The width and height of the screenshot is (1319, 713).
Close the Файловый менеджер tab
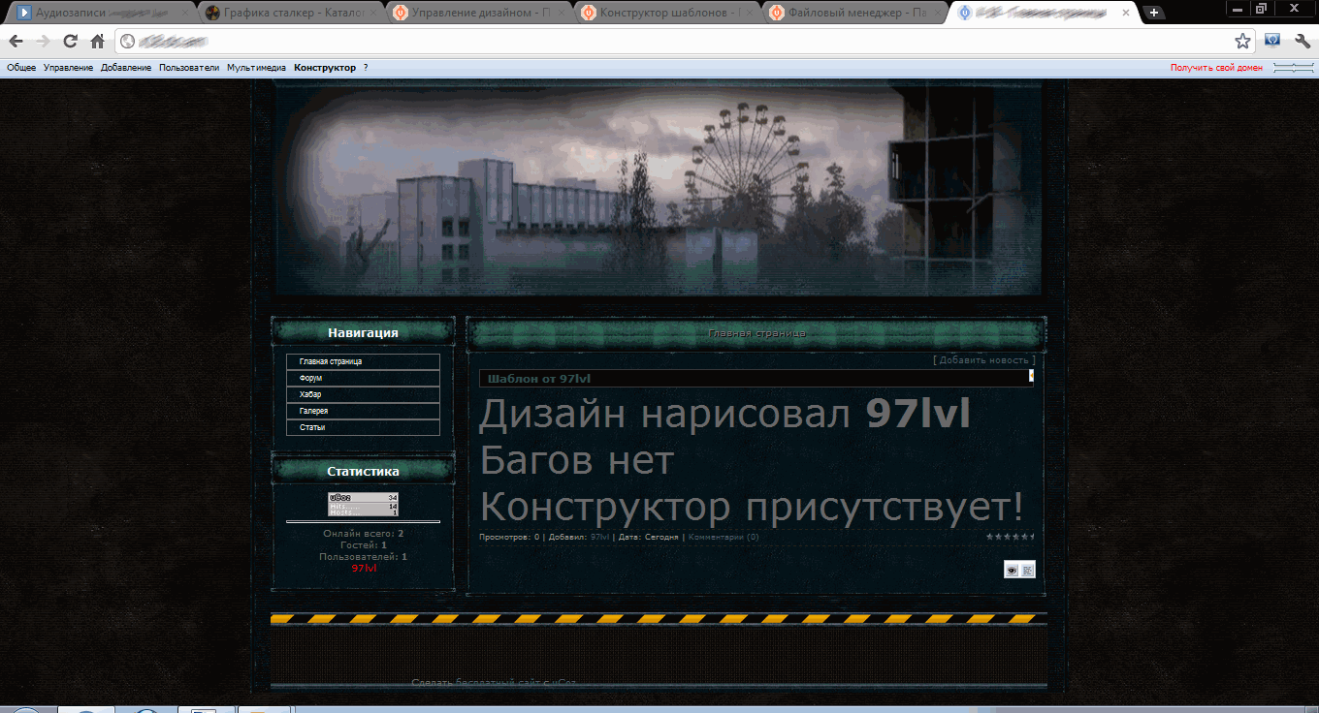[938, 14]
